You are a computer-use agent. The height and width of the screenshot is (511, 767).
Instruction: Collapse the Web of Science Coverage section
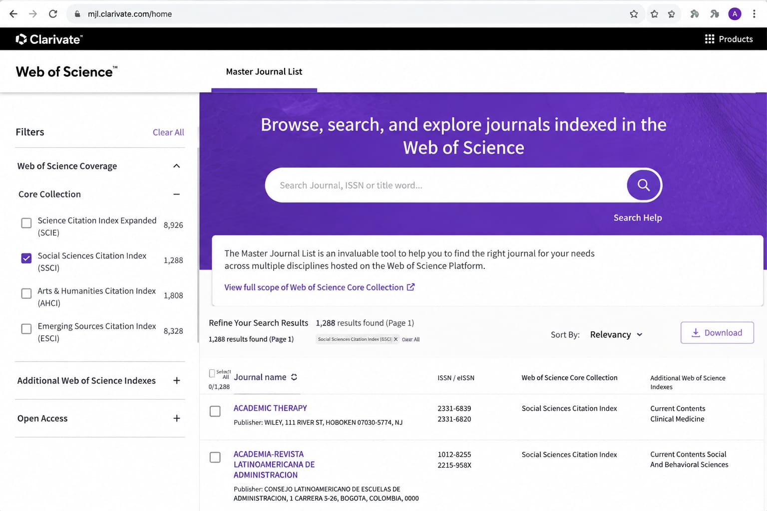[176, 166]
